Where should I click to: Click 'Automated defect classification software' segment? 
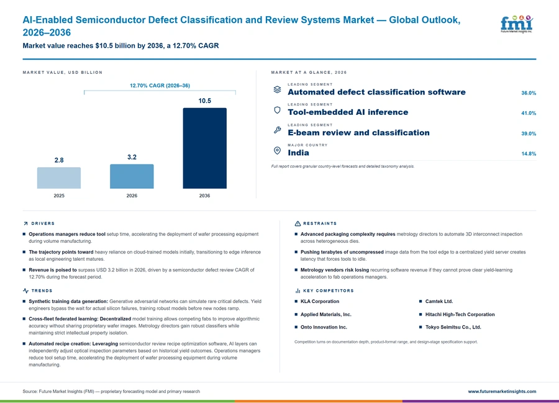coord(376,93)
